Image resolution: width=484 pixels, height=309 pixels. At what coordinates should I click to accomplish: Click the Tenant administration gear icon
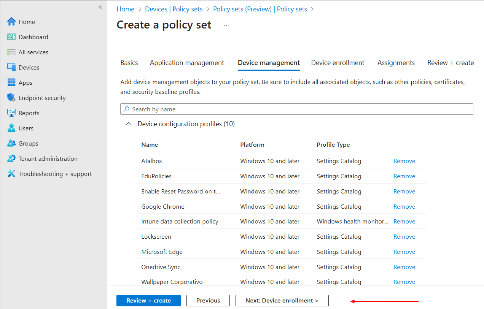point(11,158)
